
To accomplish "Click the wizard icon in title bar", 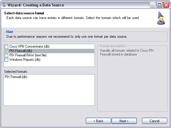I will 4,5.
